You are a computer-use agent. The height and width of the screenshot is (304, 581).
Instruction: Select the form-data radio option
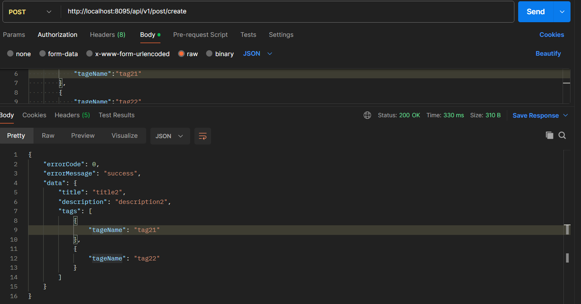pyautogui.click(x=43, y=54)
